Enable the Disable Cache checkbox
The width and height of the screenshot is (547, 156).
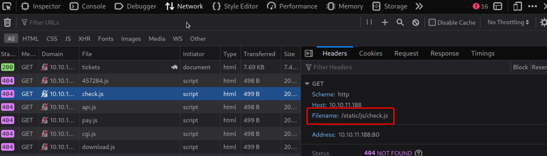click(x=432, y=23)
